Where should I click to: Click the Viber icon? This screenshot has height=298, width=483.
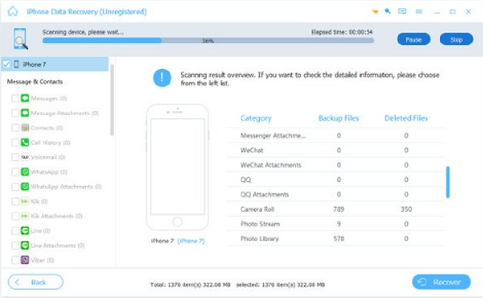25,260
